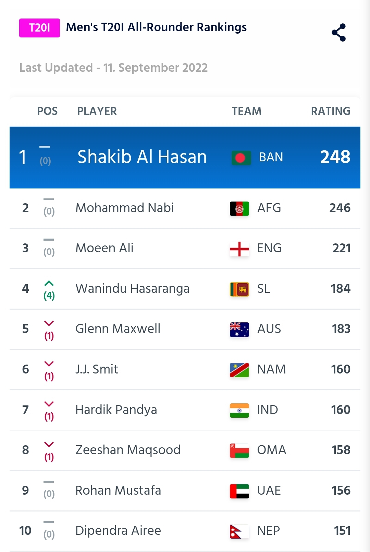Click the Sri Lanka flag icon
Screen dimensions: 370x552
point(239,289)
